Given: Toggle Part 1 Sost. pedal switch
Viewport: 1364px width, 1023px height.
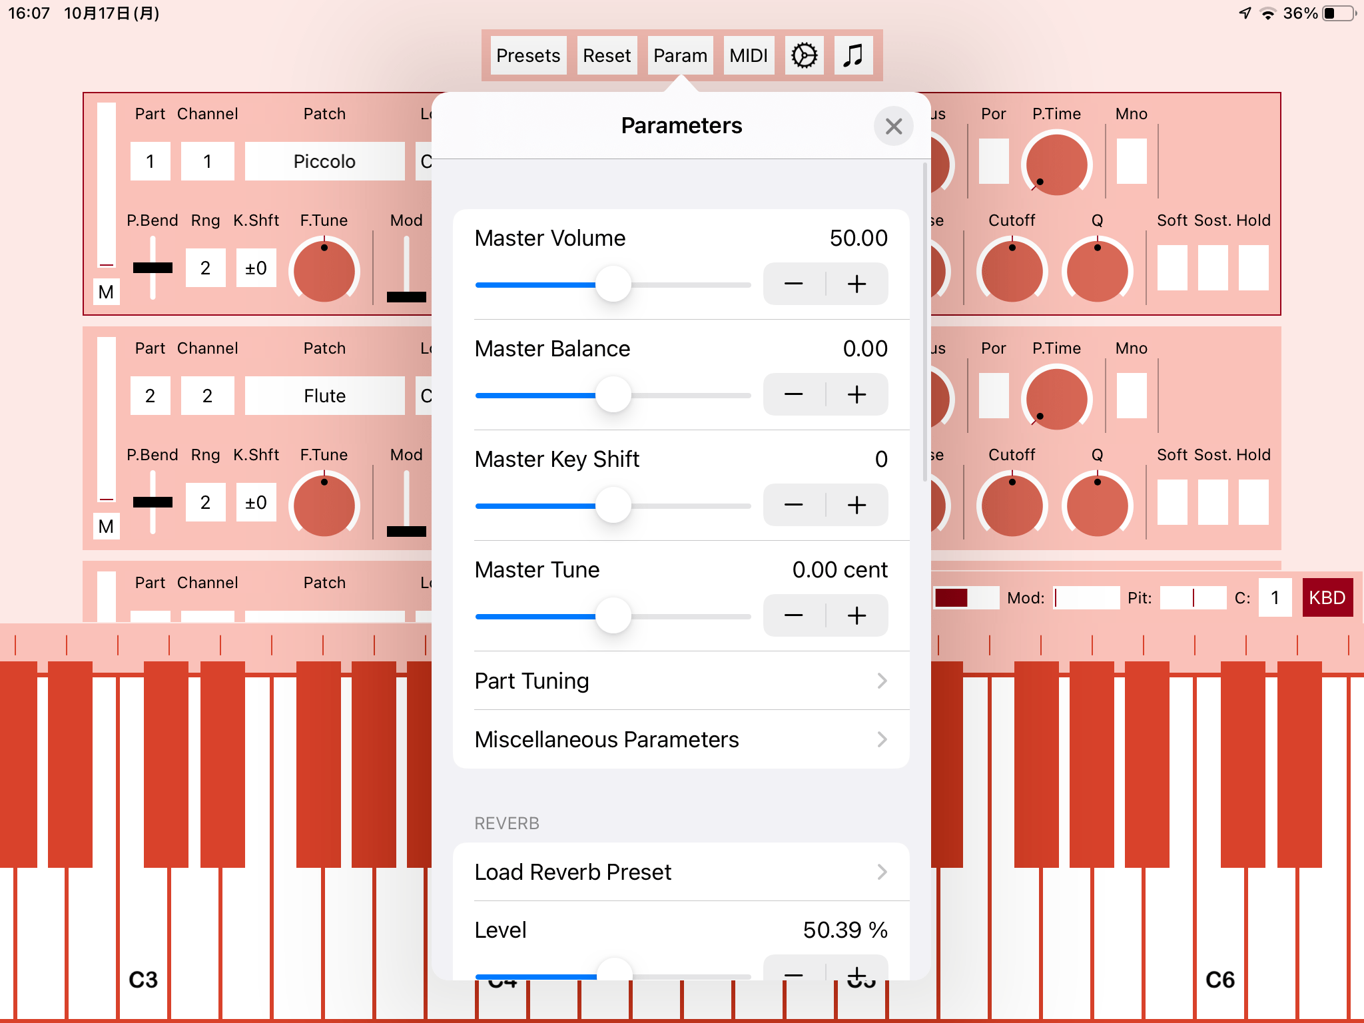Looking at the screenshot, I should coord(1213,268).
